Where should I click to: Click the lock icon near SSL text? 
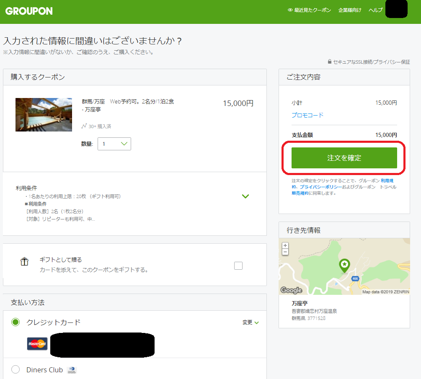pyautogui.click(x=329, y=62)
